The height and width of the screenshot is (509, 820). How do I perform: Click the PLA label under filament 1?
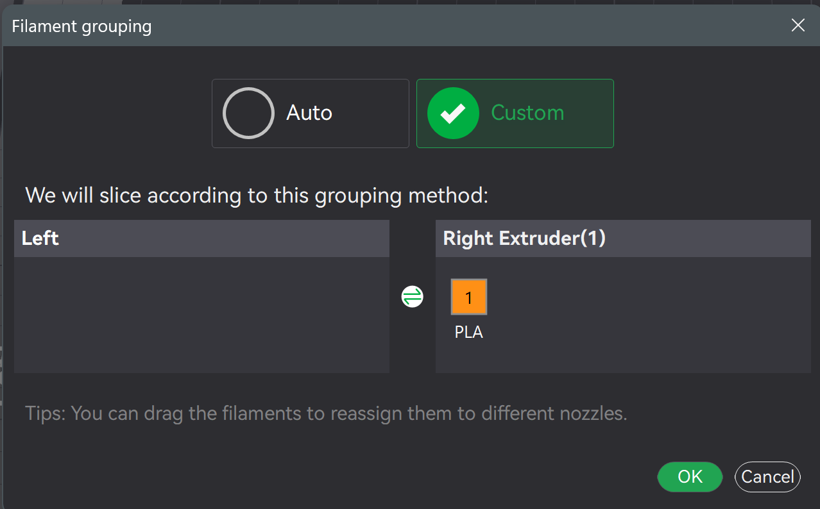click(469, 332)
